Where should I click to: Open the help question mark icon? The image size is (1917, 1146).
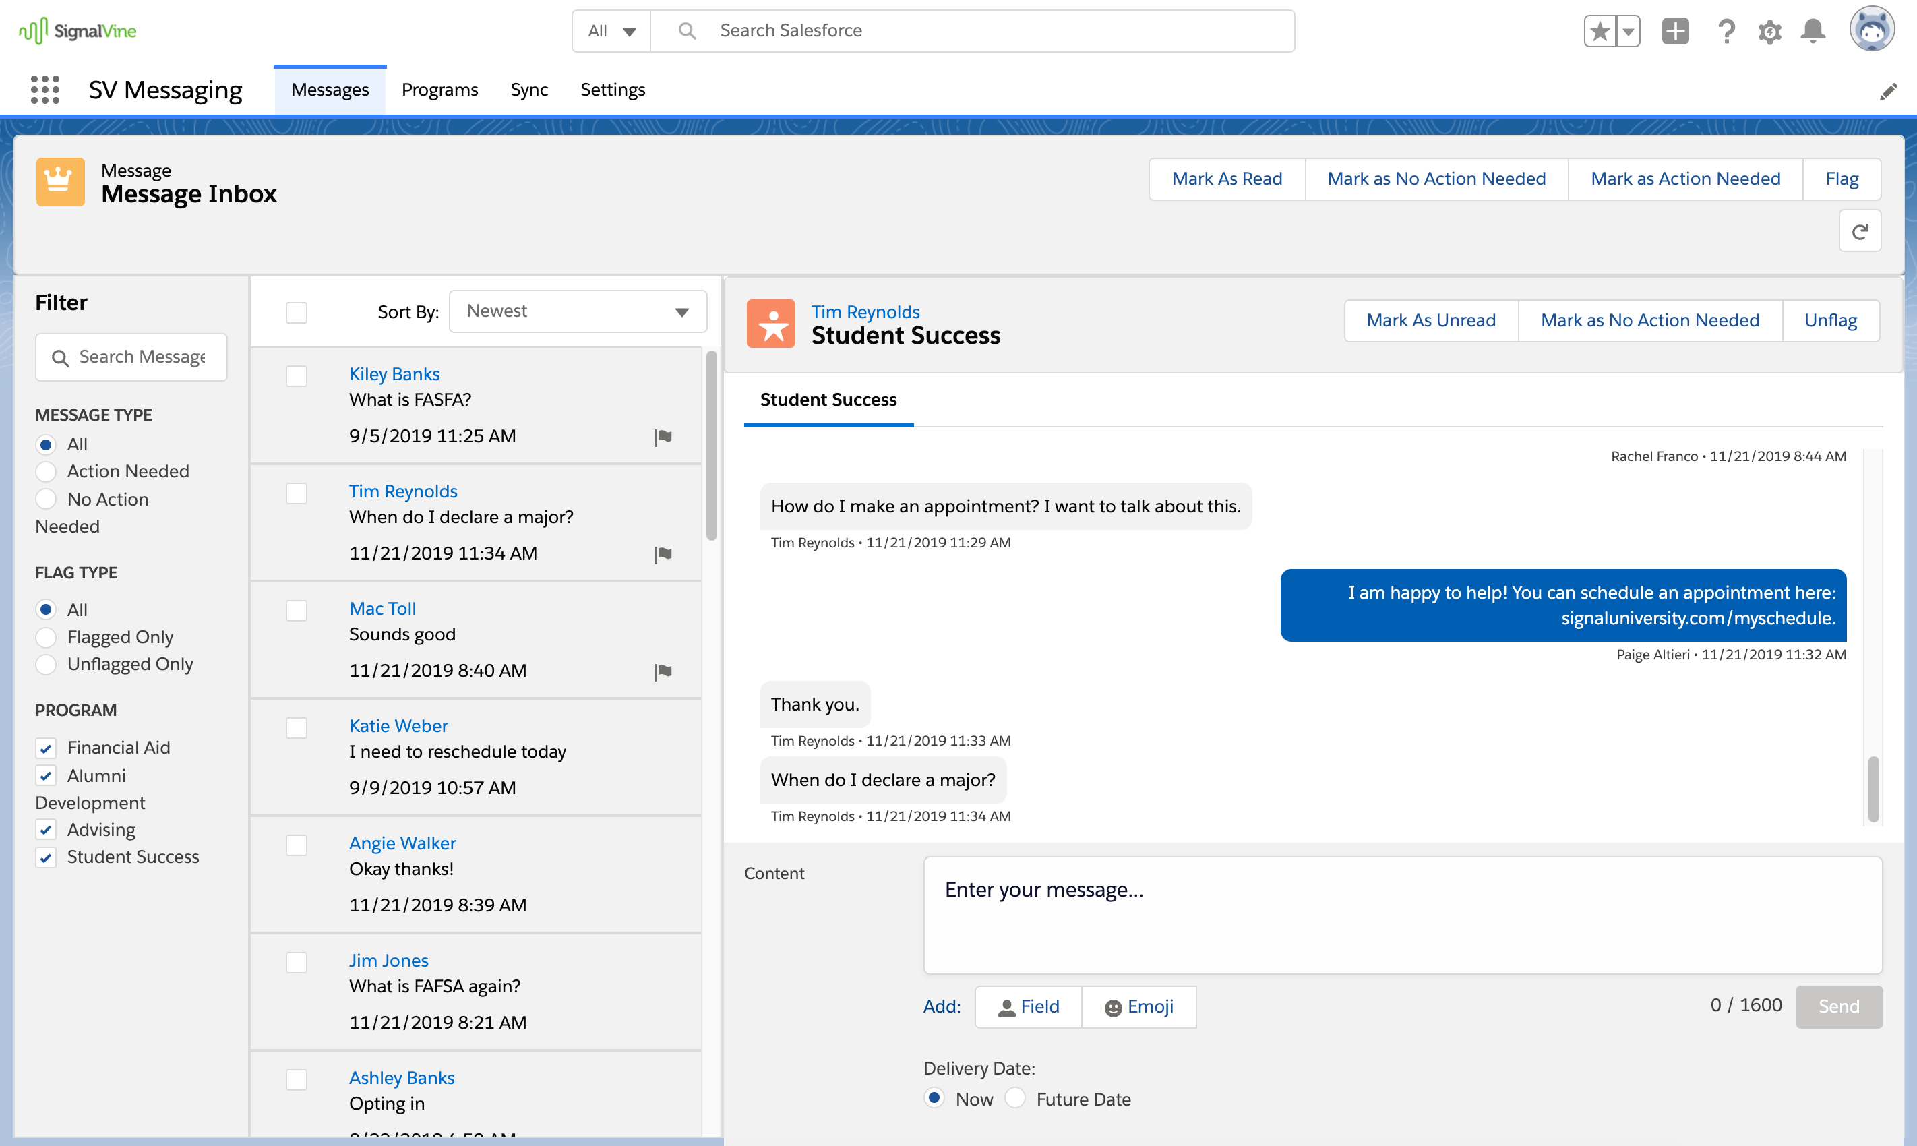click(1726, 31)
